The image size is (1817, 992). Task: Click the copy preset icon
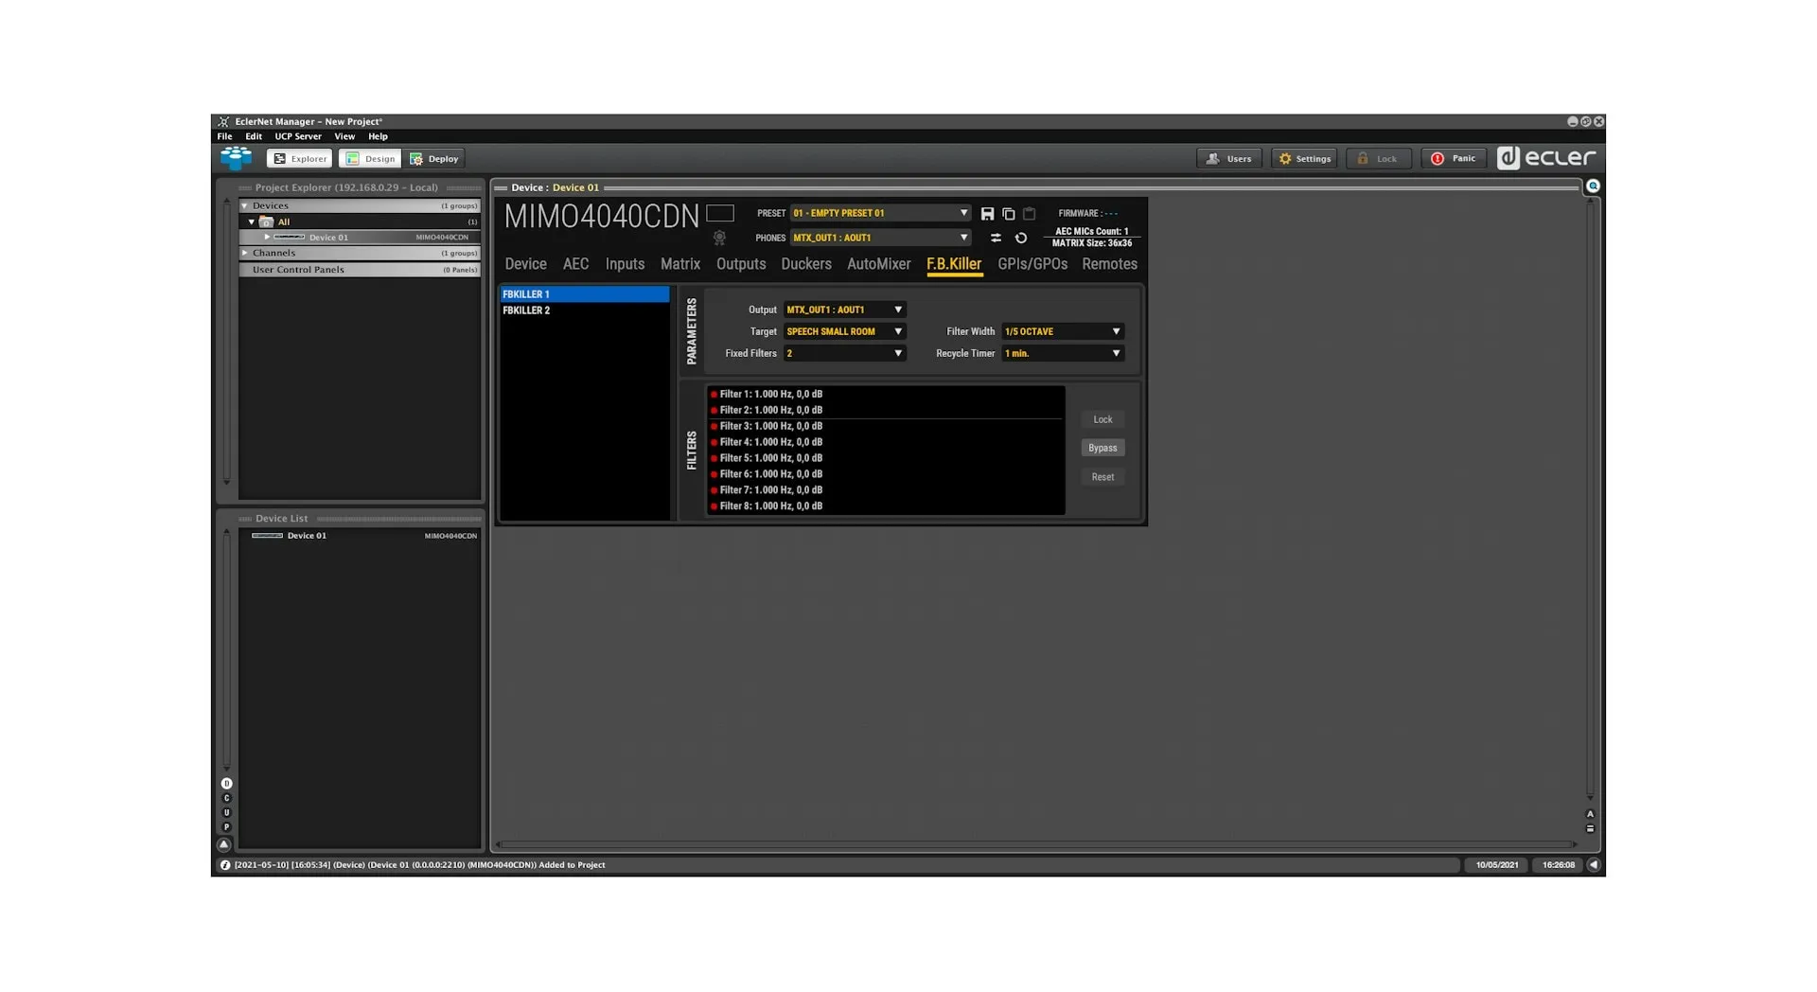point(1008,214)
